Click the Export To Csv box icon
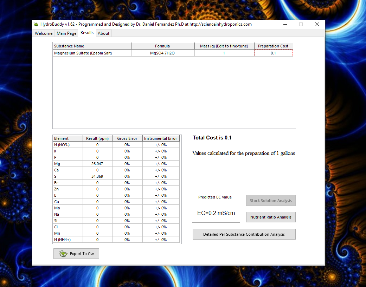Image resolution: width=366 pixels, height=287 pixels. pyautogui.click(x=63, y=254)
